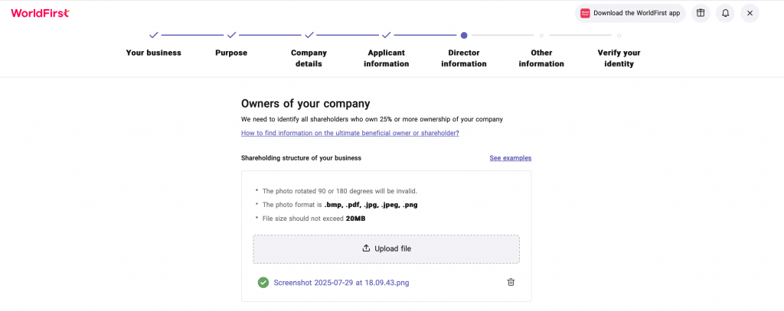Go to Company details step

[309, 58]
